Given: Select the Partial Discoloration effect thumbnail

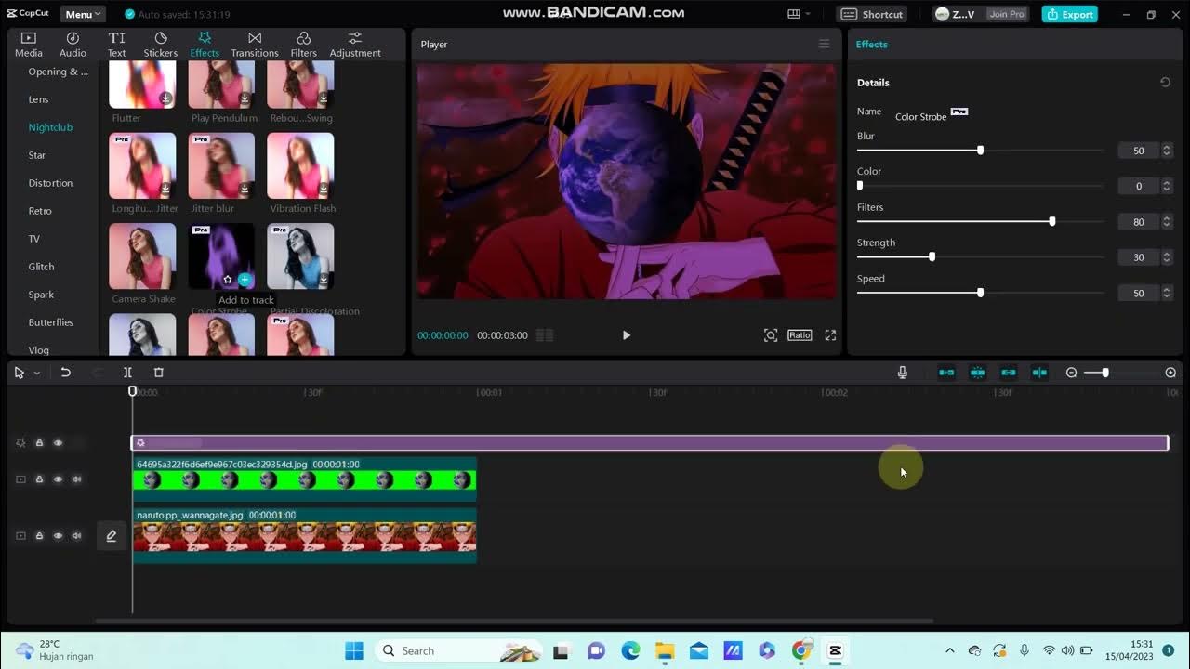Looking at the screenshot, I should [x=300, y=256].
